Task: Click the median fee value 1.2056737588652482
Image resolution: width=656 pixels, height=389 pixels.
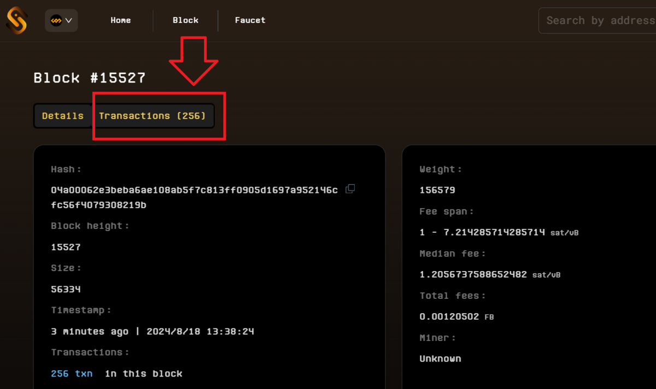Action: click(473, 274)
